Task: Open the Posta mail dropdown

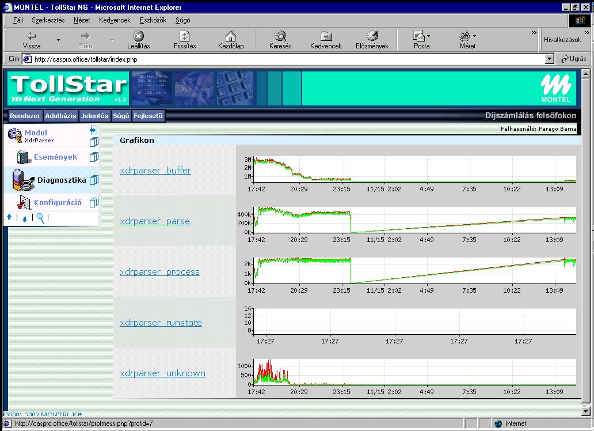Action: point(428,36)
